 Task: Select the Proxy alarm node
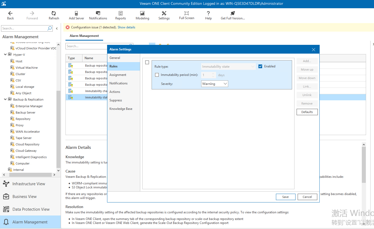coord(19,125)
